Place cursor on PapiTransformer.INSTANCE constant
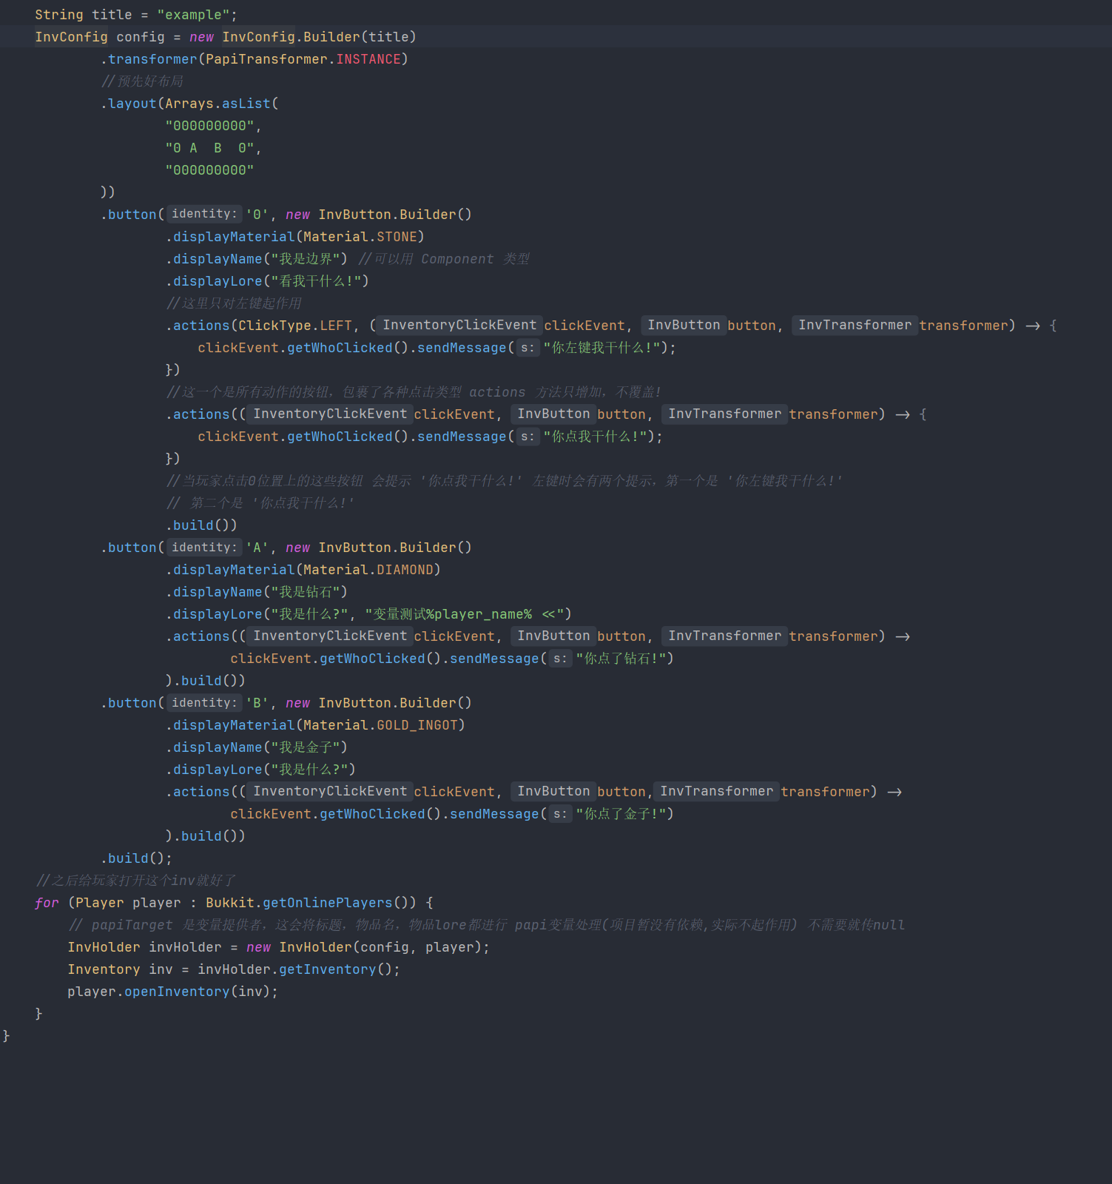This screenshot has height=1184, width=1112. coord(368,59)
